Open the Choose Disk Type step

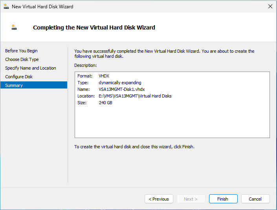(x=22, y=59)
